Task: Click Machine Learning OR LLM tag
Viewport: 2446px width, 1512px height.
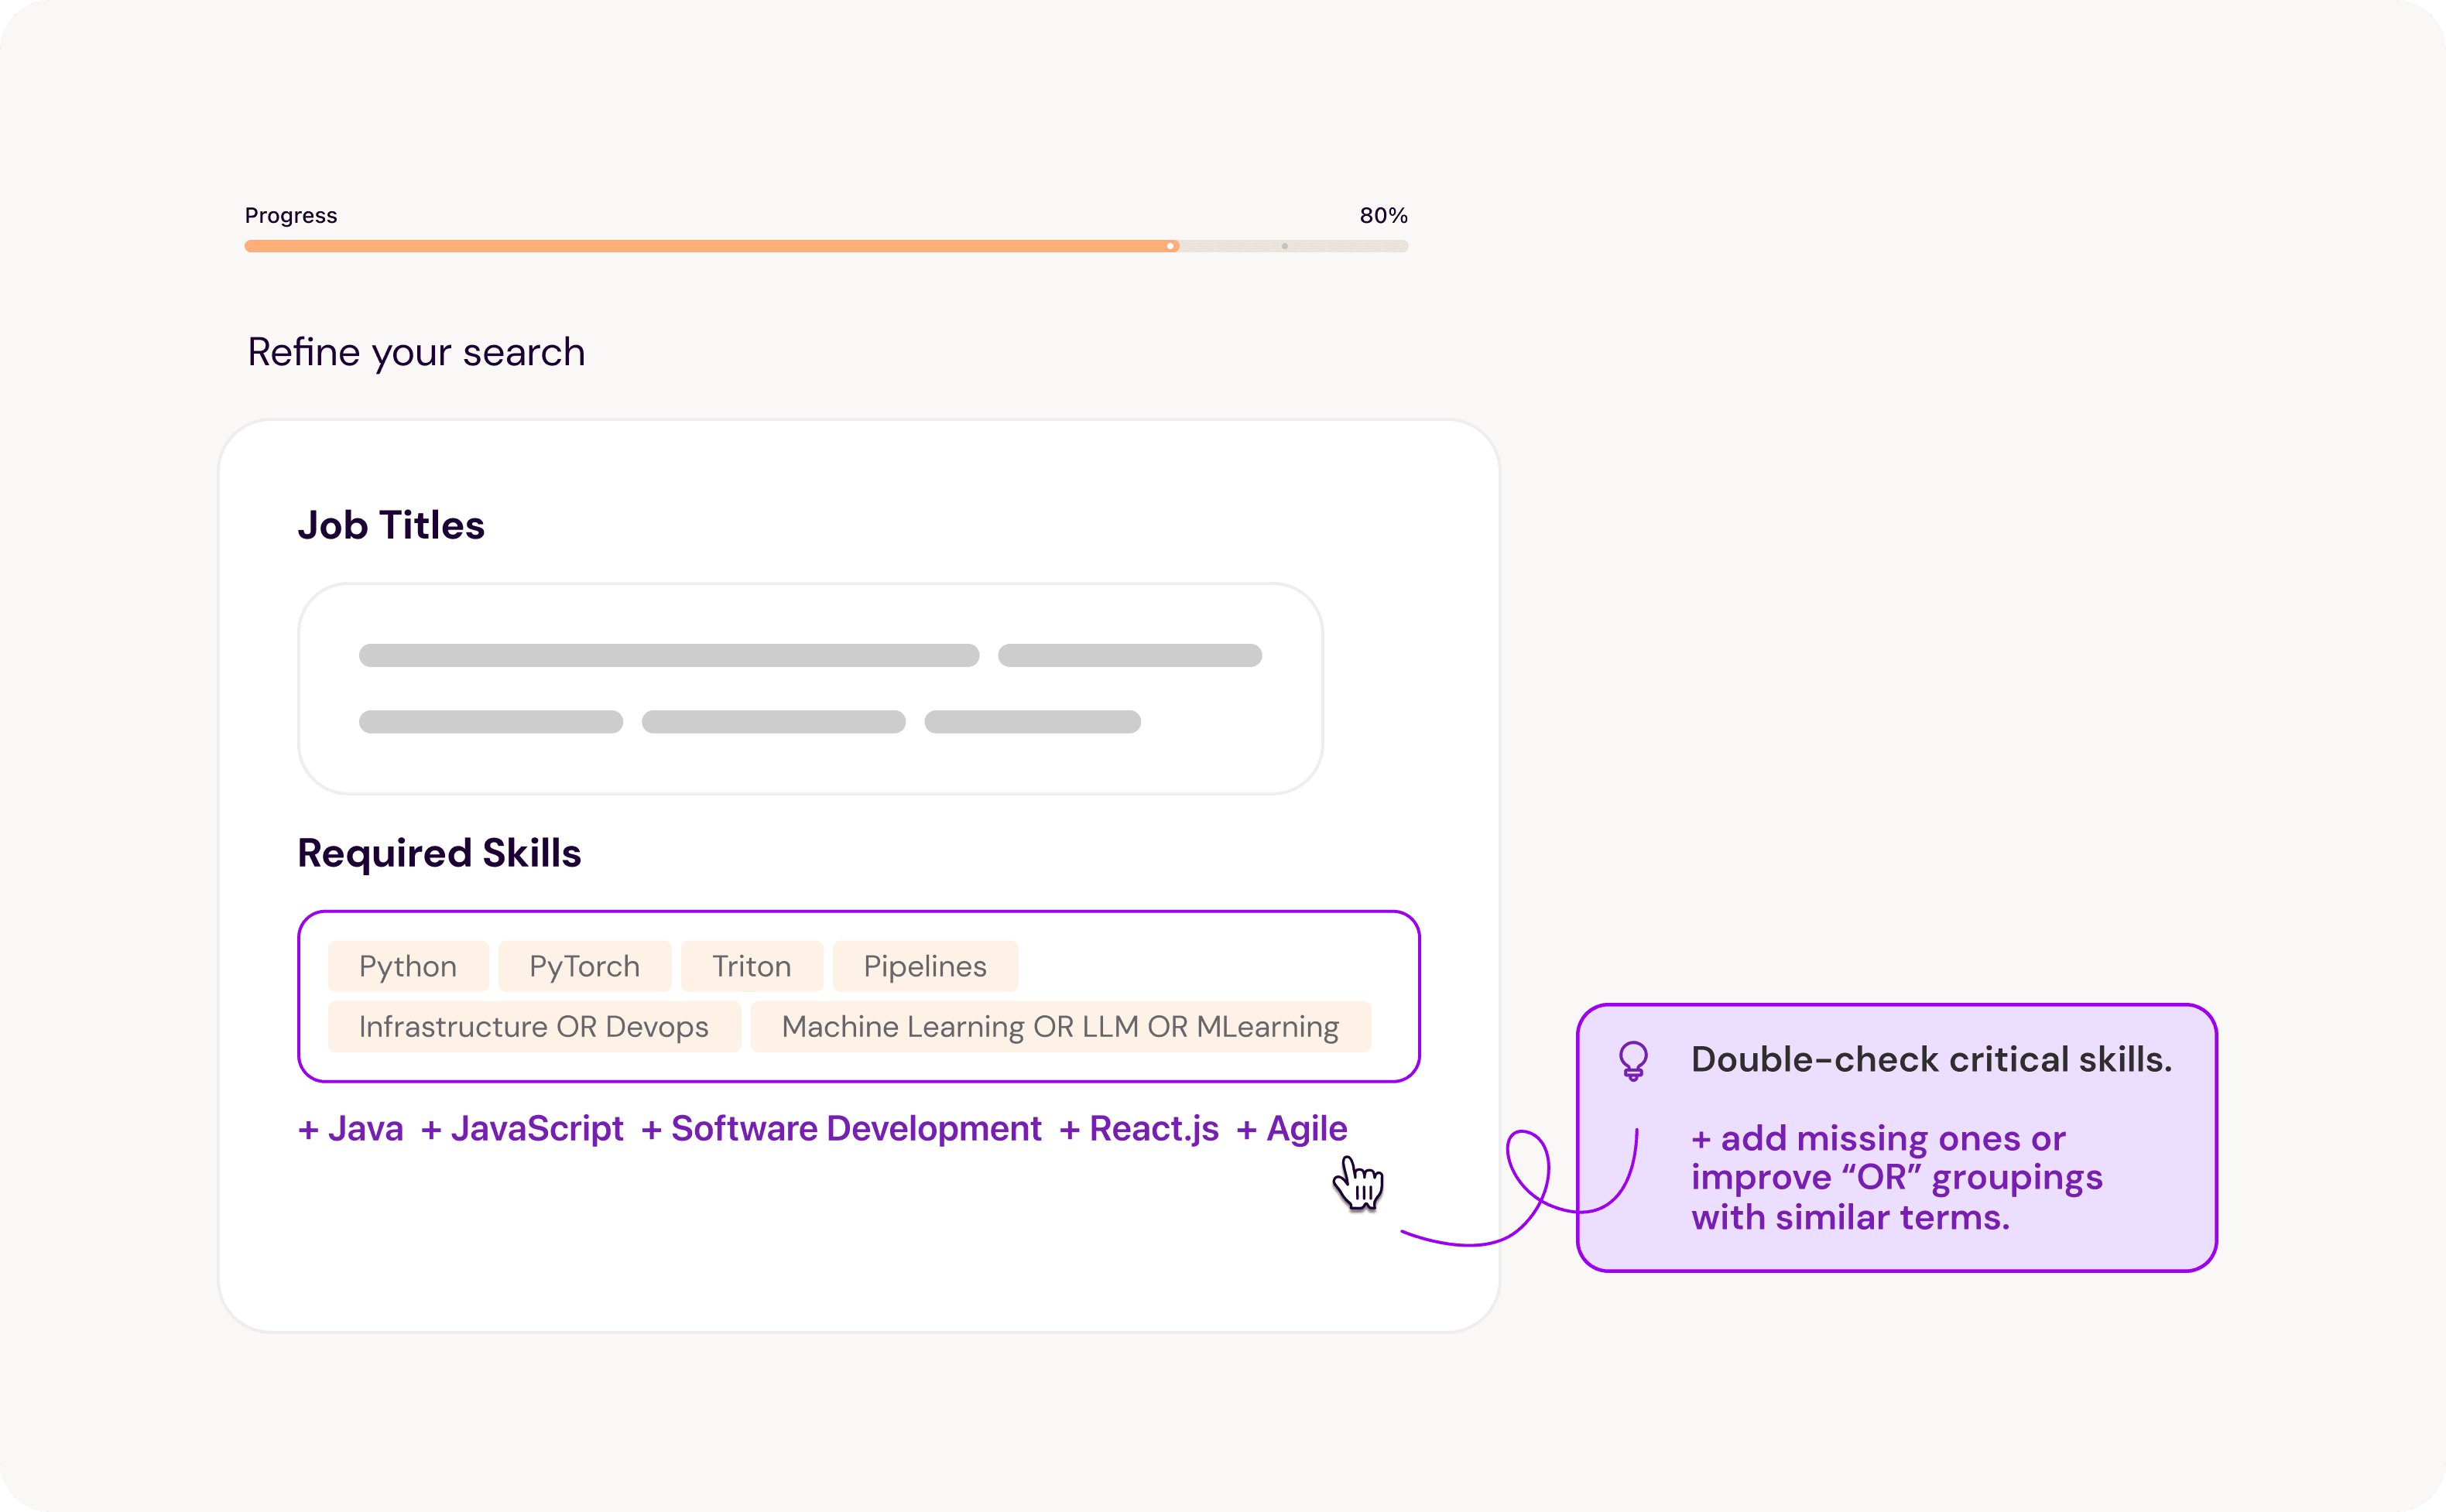Action: pos(1060,1027)
